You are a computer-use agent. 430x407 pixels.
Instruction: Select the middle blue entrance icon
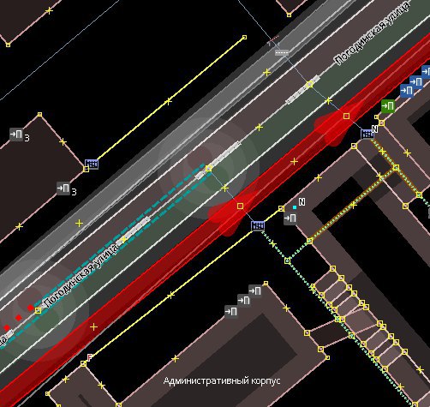[415, 82]
